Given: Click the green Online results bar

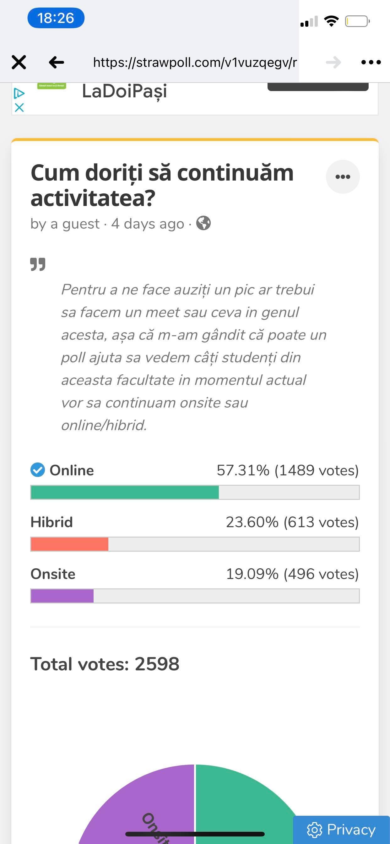Looking at the screenshot, I should point(125,492).
